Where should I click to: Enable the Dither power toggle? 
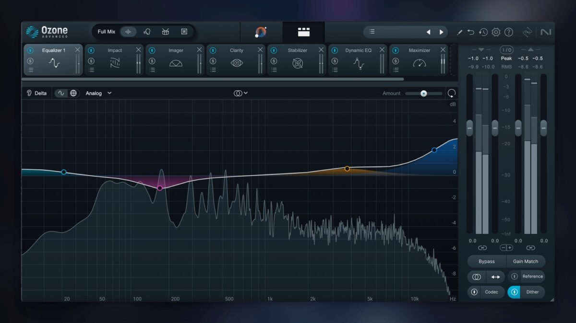pyautogui.click(x=515, y=292)
